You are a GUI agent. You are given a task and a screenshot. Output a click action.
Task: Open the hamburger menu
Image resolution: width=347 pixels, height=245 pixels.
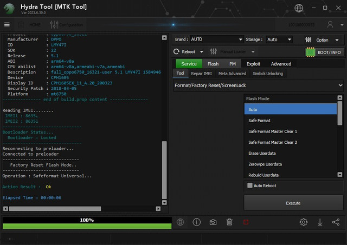tap(7, 24)
